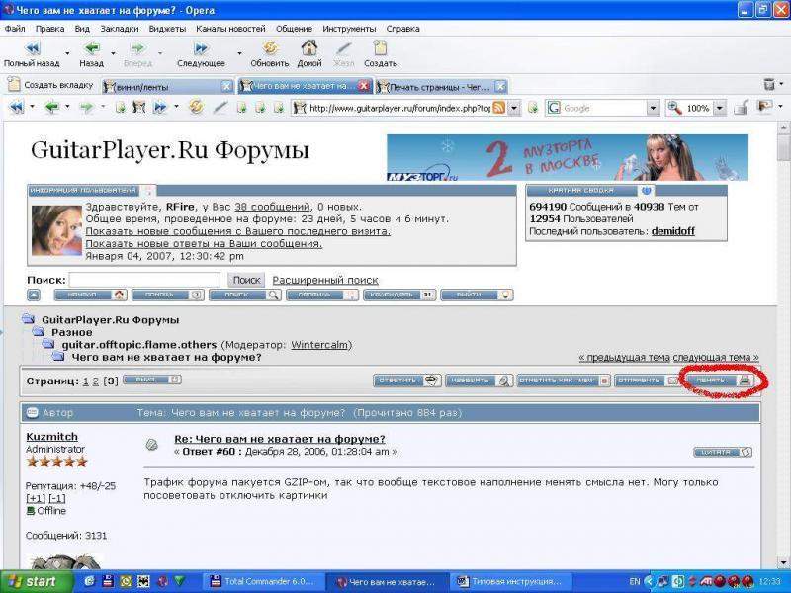Open the 100% zoom level dropdown
791x593 pixels.
click(x=720, y=108)
